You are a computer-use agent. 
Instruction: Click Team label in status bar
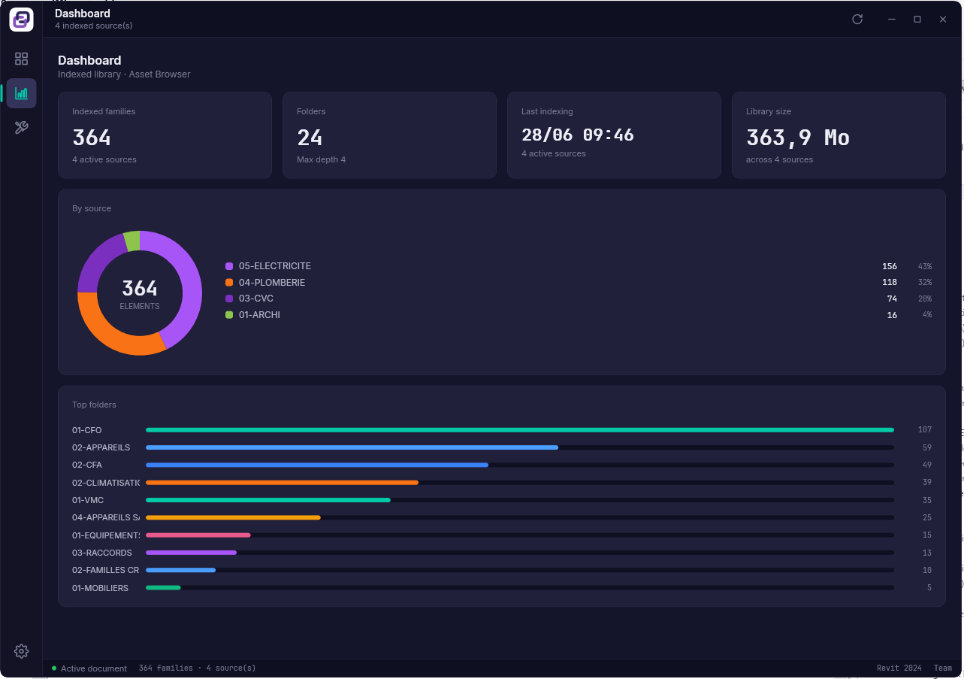click(x=943, y=668)
